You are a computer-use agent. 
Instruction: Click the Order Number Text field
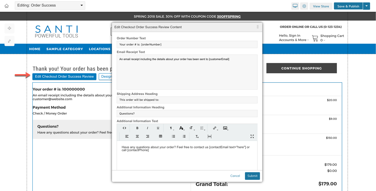tap(187, 45)
